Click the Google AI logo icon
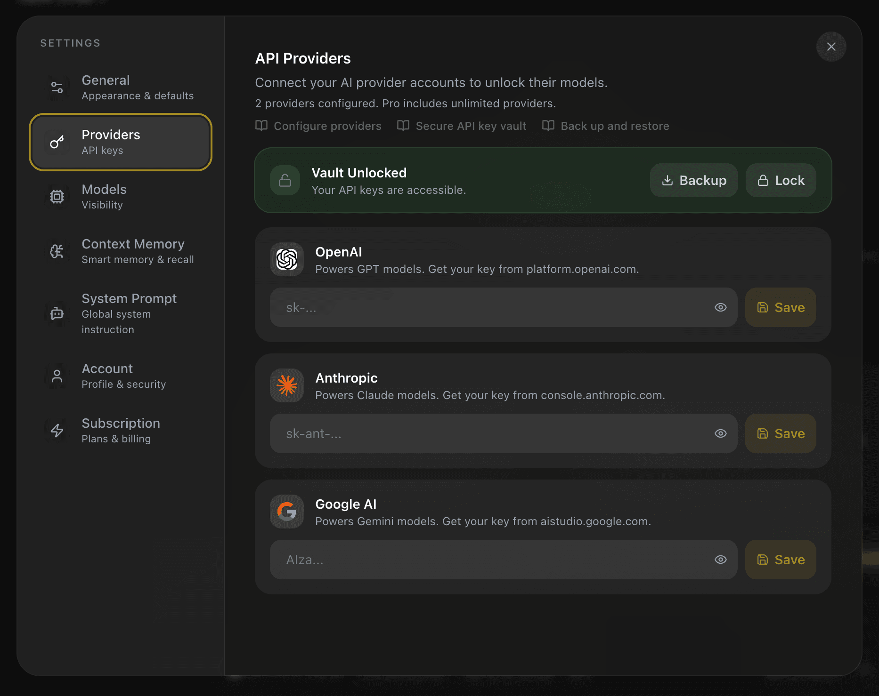879x696 pixels. tap(287, 512)
